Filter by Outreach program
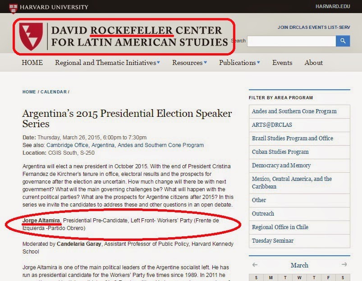The height and width of the screenshot is (281, 362). (x=299, y=214)
